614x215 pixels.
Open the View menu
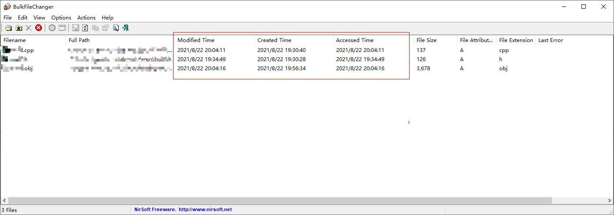(39, 18)
